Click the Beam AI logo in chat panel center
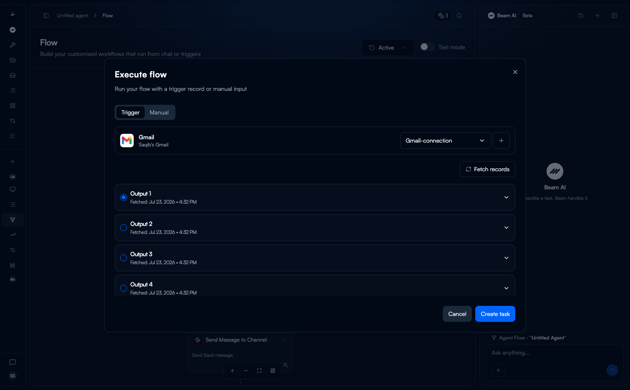 (555, 171)
